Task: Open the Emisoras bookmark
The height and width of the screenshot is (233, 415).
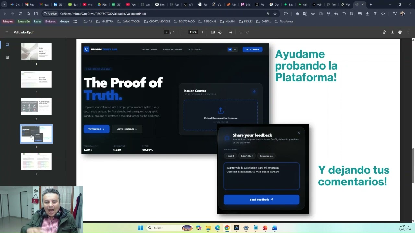Action: (x=51, y=21)
